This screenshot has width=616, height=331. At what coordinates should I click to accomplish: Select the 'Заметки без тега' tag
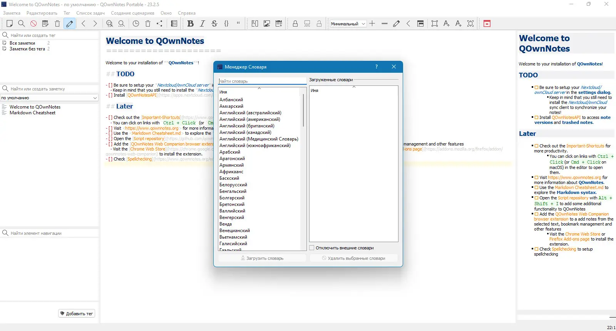click(27, 49)
